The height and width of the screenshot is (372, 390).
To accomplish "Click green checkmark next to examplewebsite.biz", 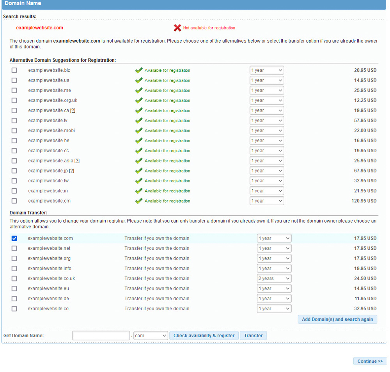I will pyautogui.click(x=139, y=70).
